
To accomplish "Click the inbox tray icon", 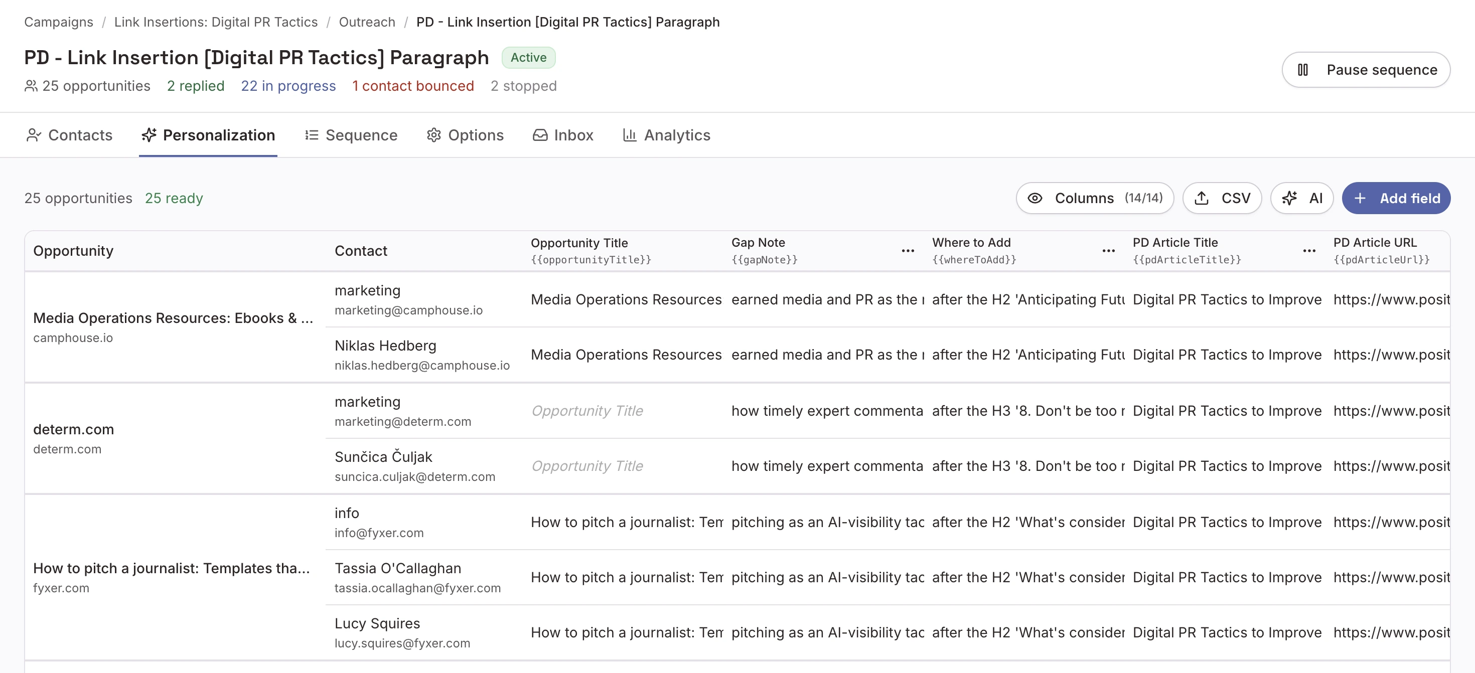I will [540, 135].
